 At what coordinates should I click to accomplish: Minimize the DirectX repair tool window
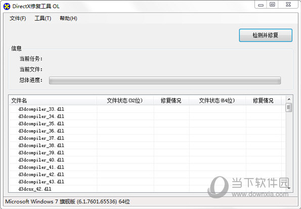261,5
